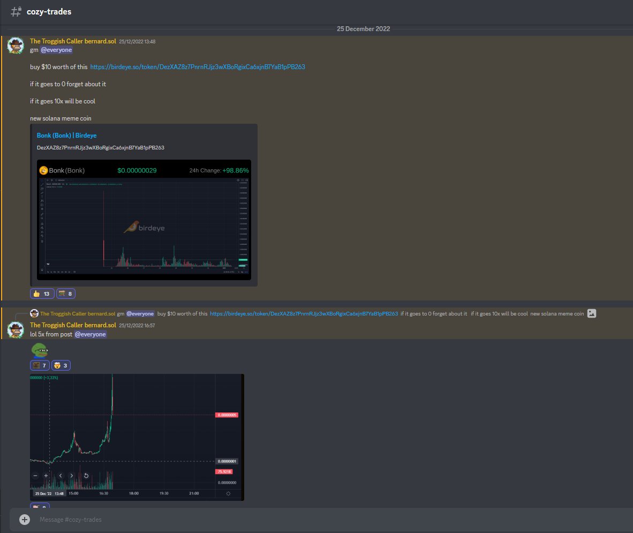The width and height of the screenshot is (633, 533).
Task: Click red 75.921B volume label on chart
Action: [224, 471]
